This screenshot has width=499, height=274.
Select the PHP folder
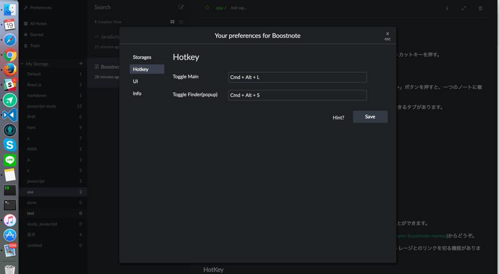tap(53, 117)
